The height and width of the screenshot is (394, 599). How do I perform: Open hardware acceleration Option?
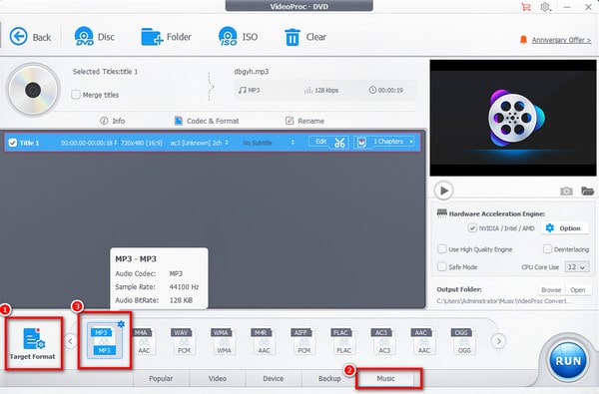[x=564, y=228]
